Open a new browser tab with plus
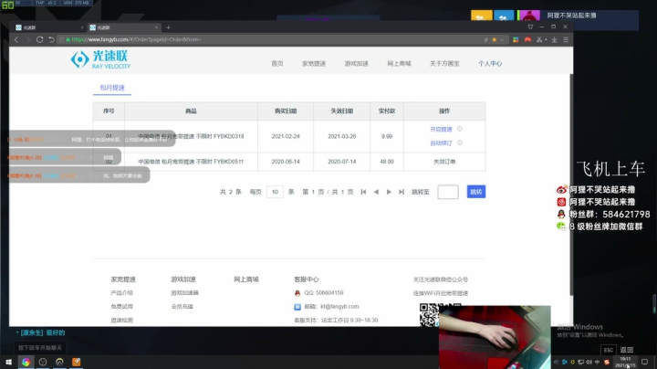This screenshot has height=369, width=657. coord(168,27)
